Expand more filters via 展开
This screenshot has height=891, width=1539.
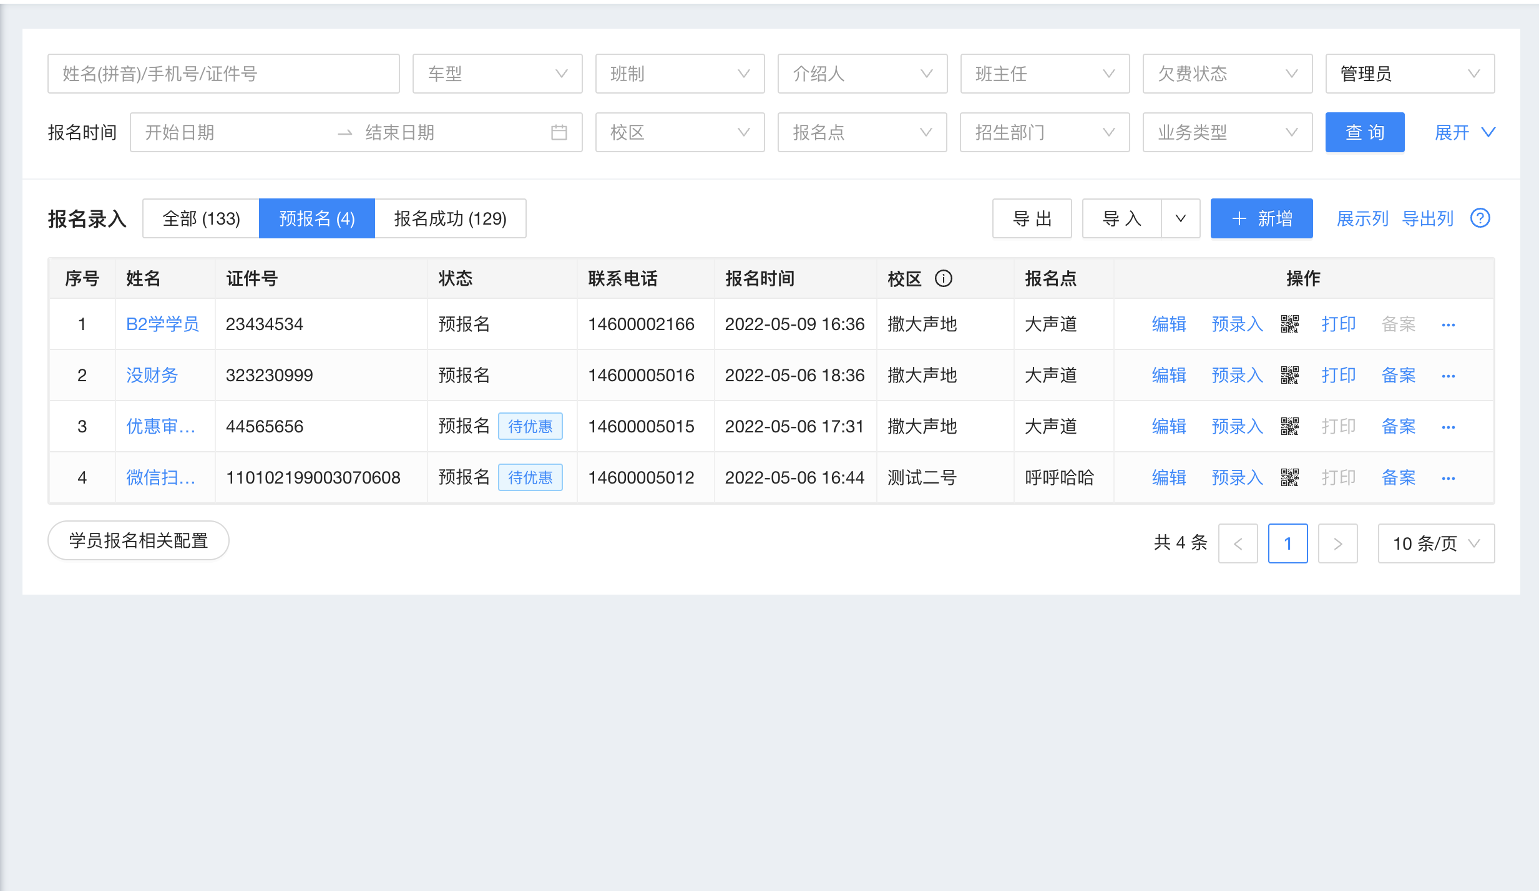coord(1465,132)
